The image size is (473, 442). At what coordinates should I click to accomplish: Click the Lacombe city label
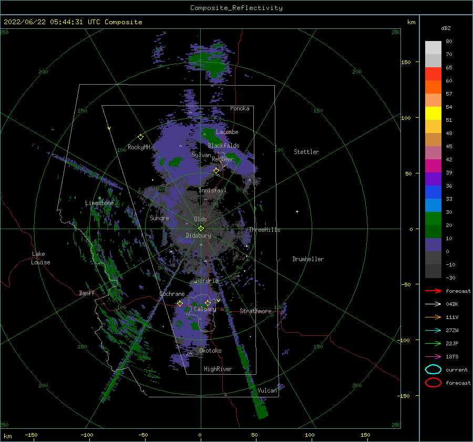(x=227, y=132)
